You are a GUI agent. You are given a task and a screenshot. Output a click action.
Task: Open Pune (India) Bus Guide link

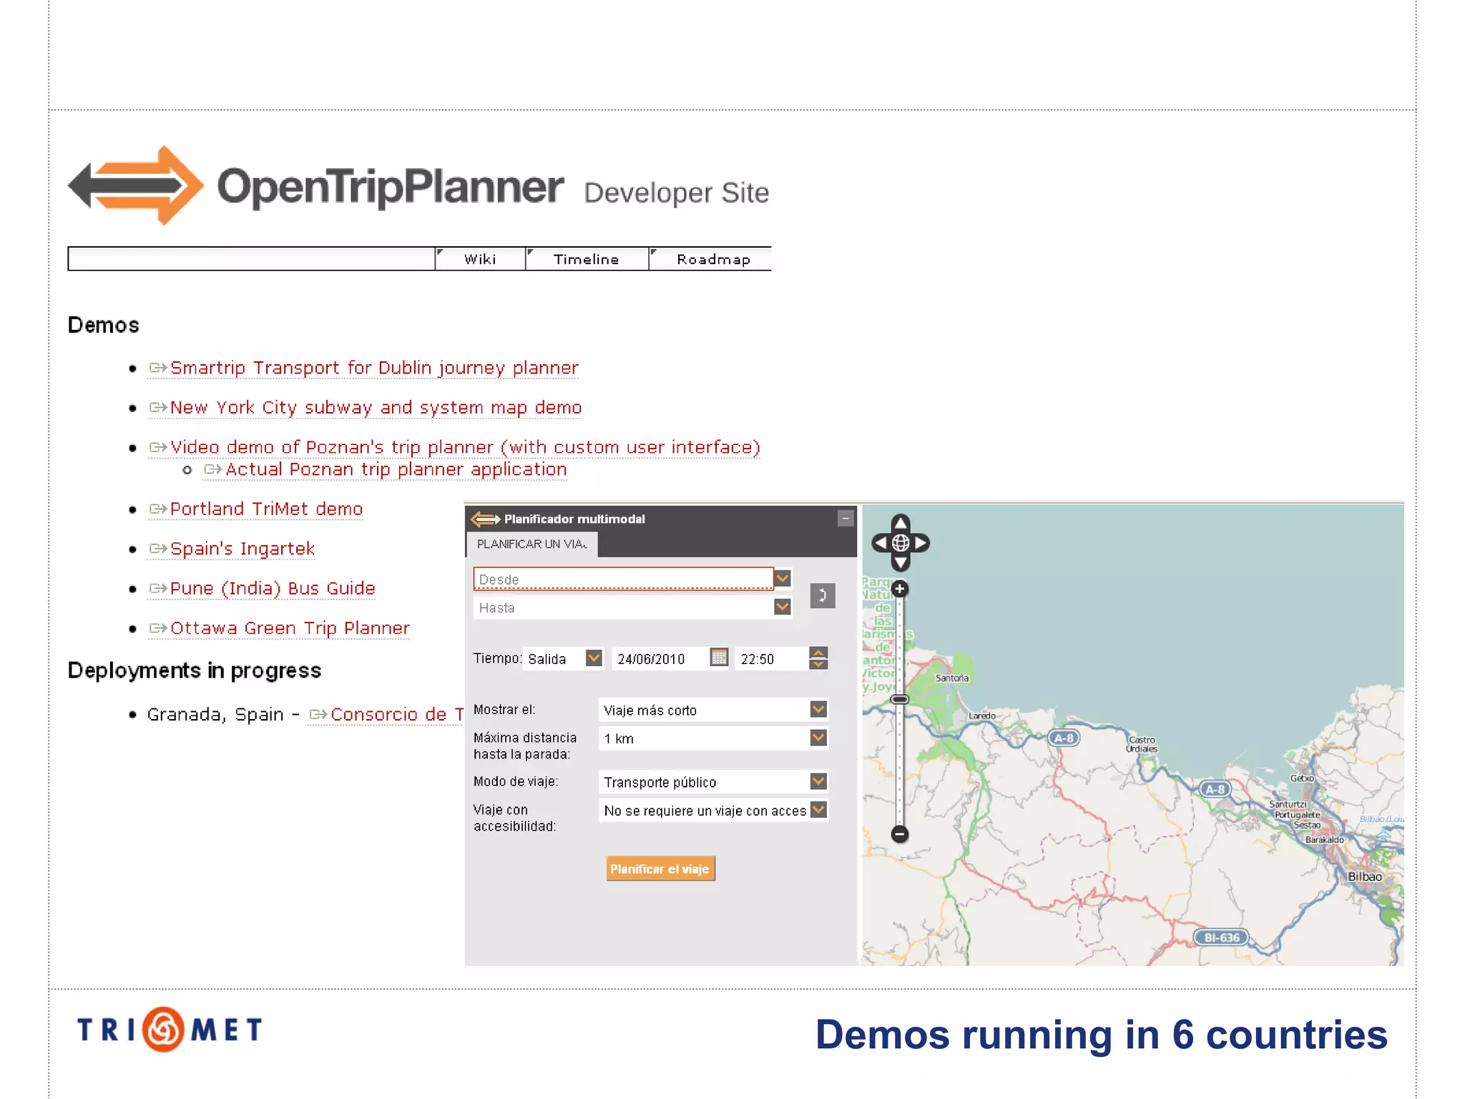pos(273,588)
